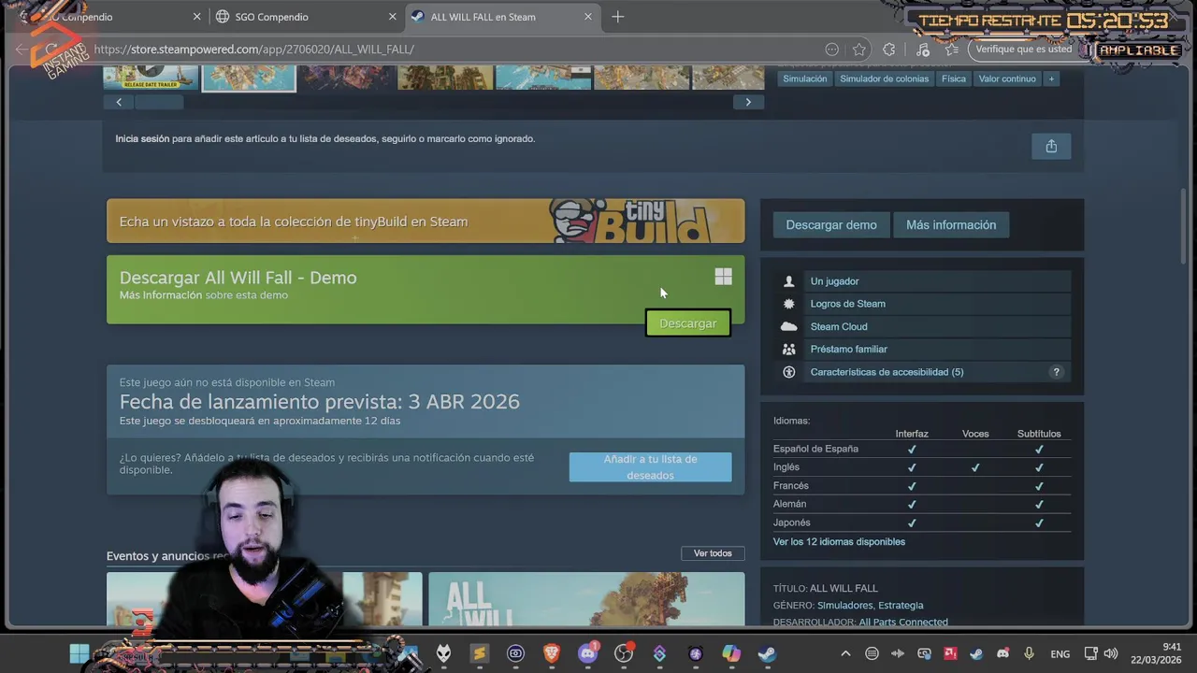Open the Copilot taskbar icon
The image size is (1197, 673).
pos(731,653)
